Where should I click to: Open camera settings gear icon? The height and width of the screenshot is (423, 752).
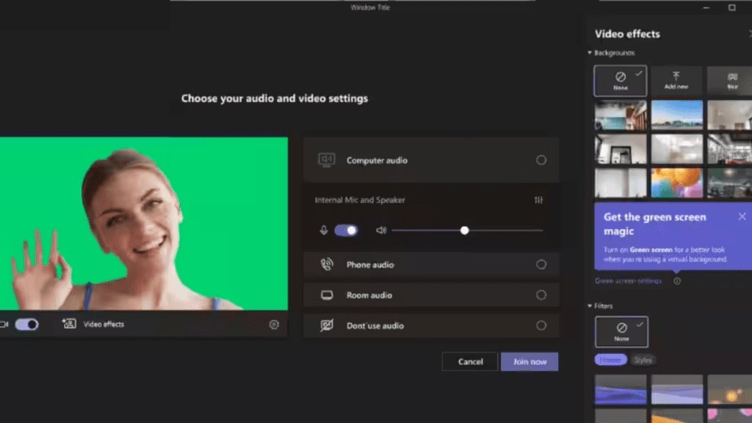(274, 325)
